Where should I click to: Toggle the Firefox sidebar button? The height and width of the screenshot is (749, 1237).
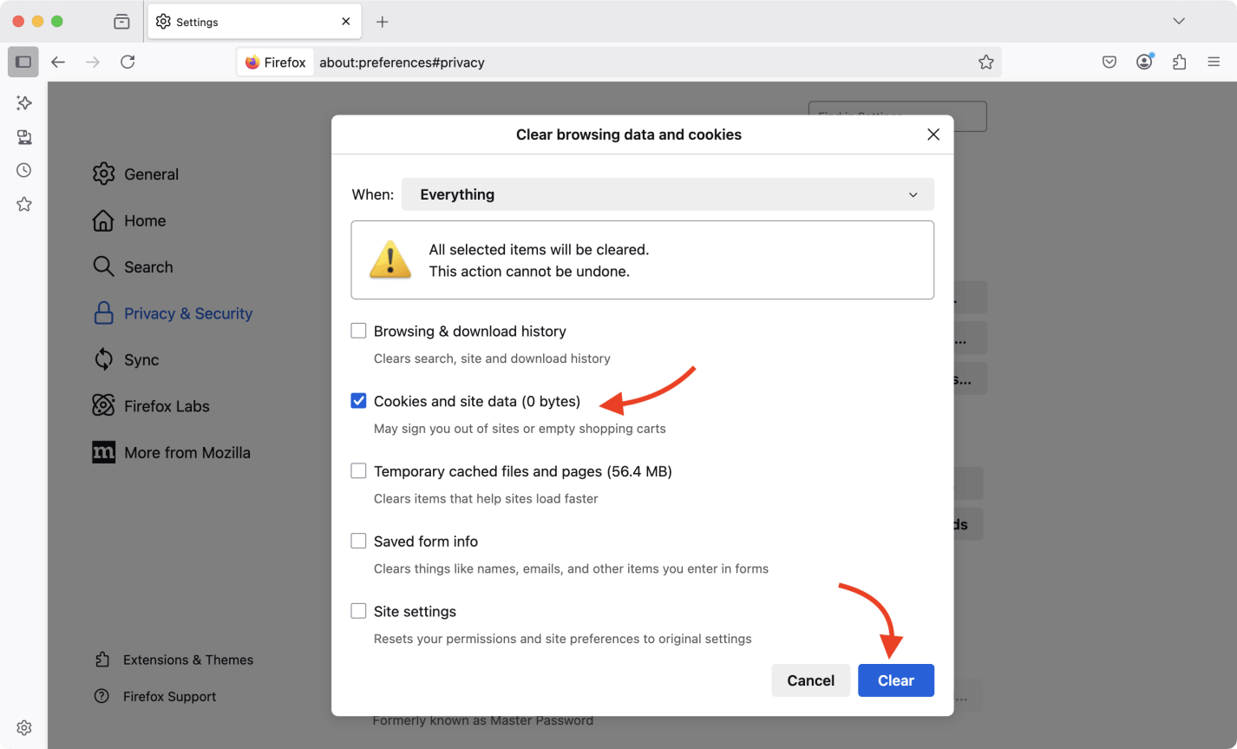pyautogui.click(x=23, y=62)
